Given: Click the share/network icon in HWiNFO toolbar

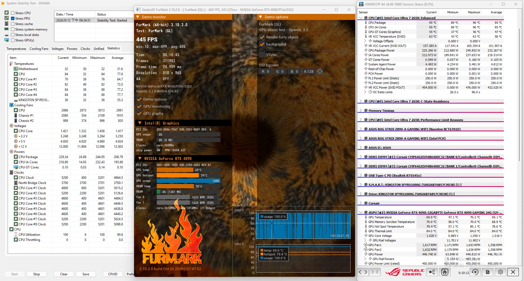Looking at the screenshot, I should pyautogui.click(x=432, y=272).
